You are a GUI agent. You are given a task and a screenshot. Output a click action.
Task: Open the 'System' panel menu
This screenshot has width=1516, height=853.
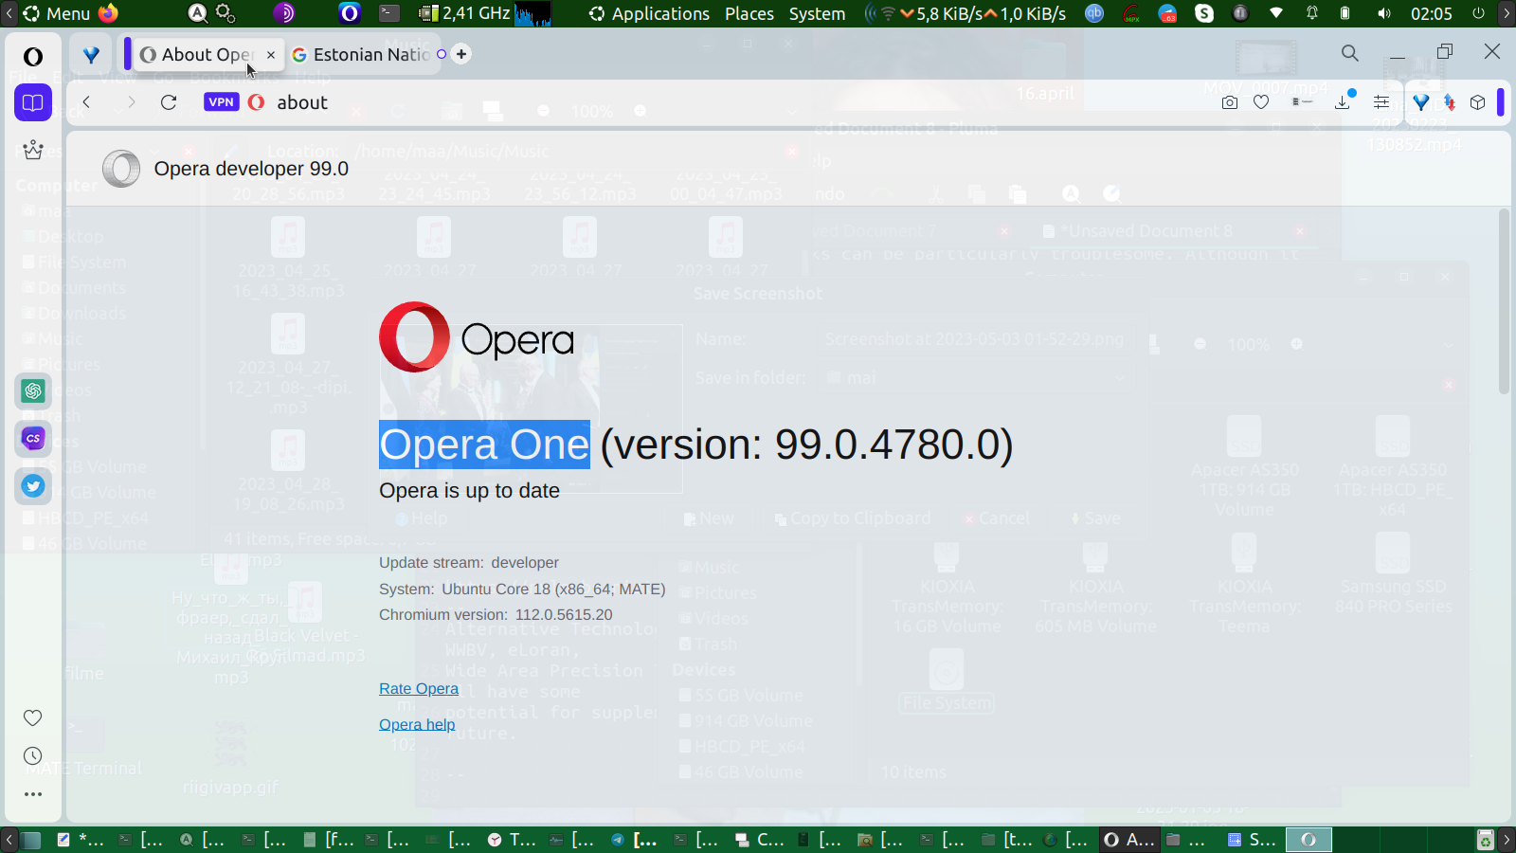(817, 13)
